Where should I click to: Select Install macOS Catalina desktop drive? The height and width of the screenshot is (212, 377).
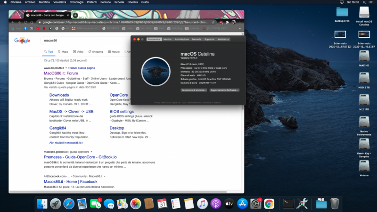(364, 16)
